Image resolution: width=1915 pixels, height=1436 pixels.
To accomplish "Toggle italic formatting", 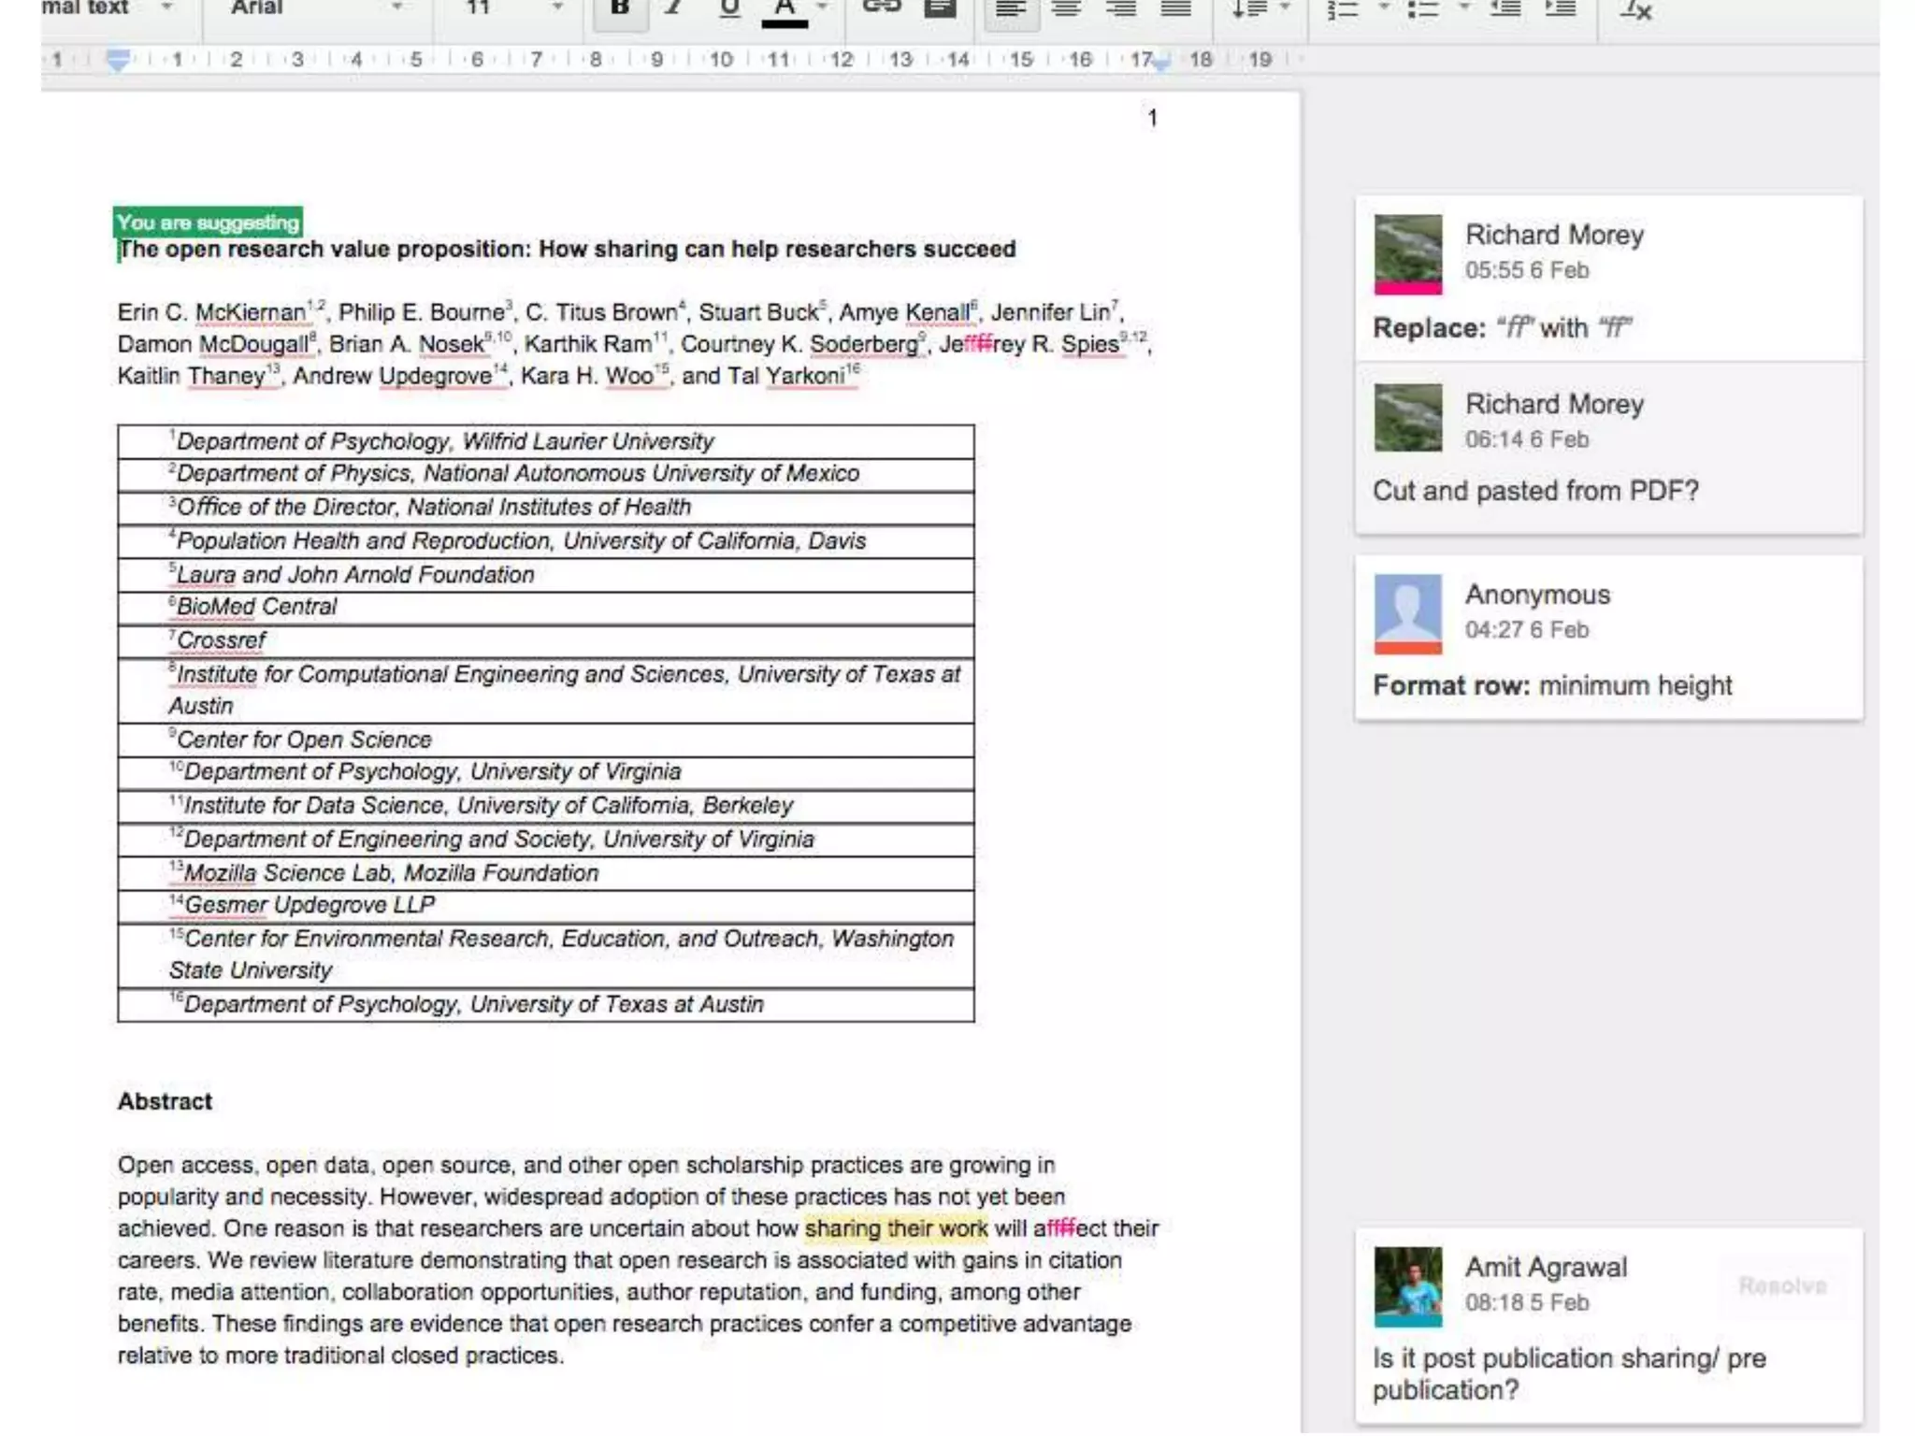I will coord(673,9).
